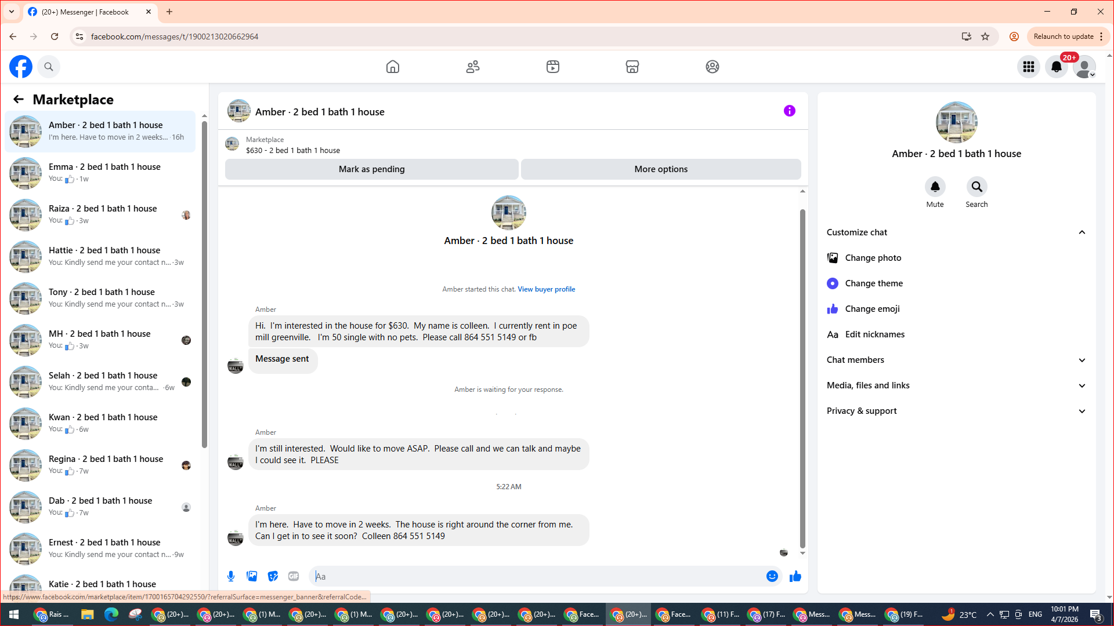Open Ernest's 2 bed 1 bath conversation
This screenshot has height=626, width=1114.
[x=100, y=549]
